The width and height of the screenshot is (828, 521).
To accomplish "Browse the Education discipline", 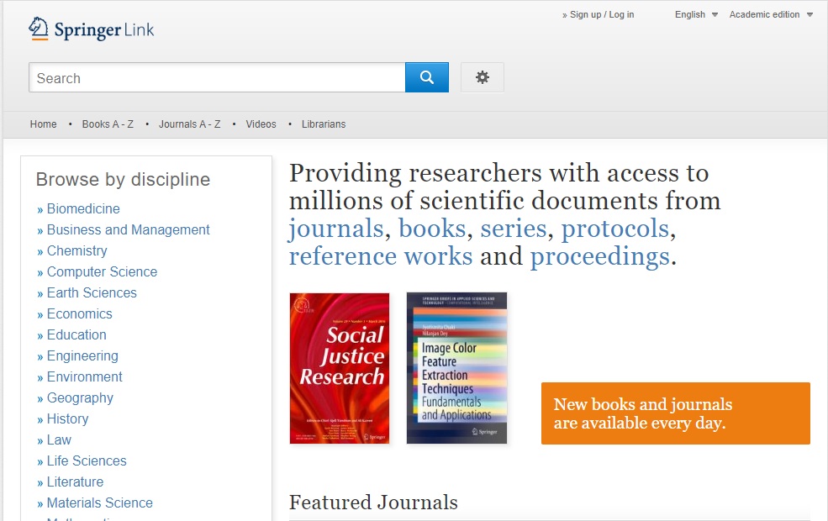I will (76, 335).
